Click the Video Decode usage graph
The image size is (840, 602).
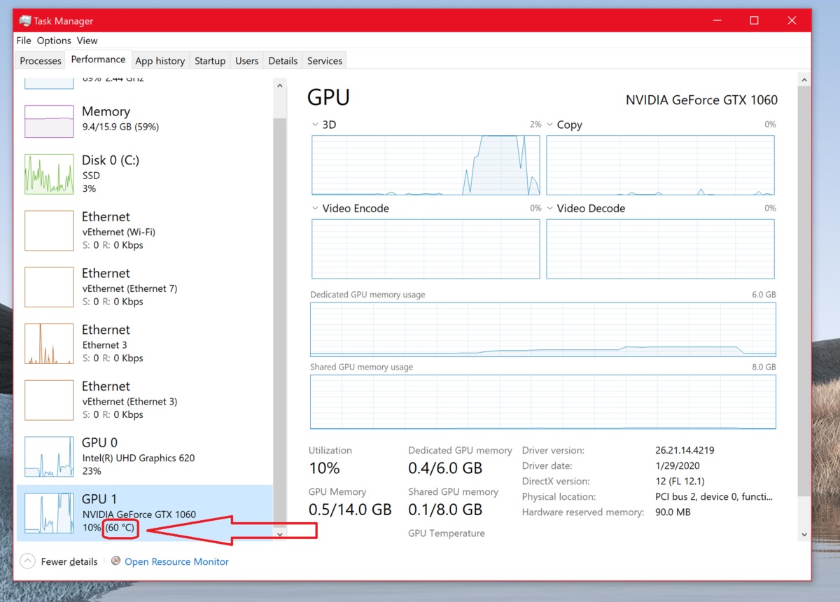click(x=660, y=249)
